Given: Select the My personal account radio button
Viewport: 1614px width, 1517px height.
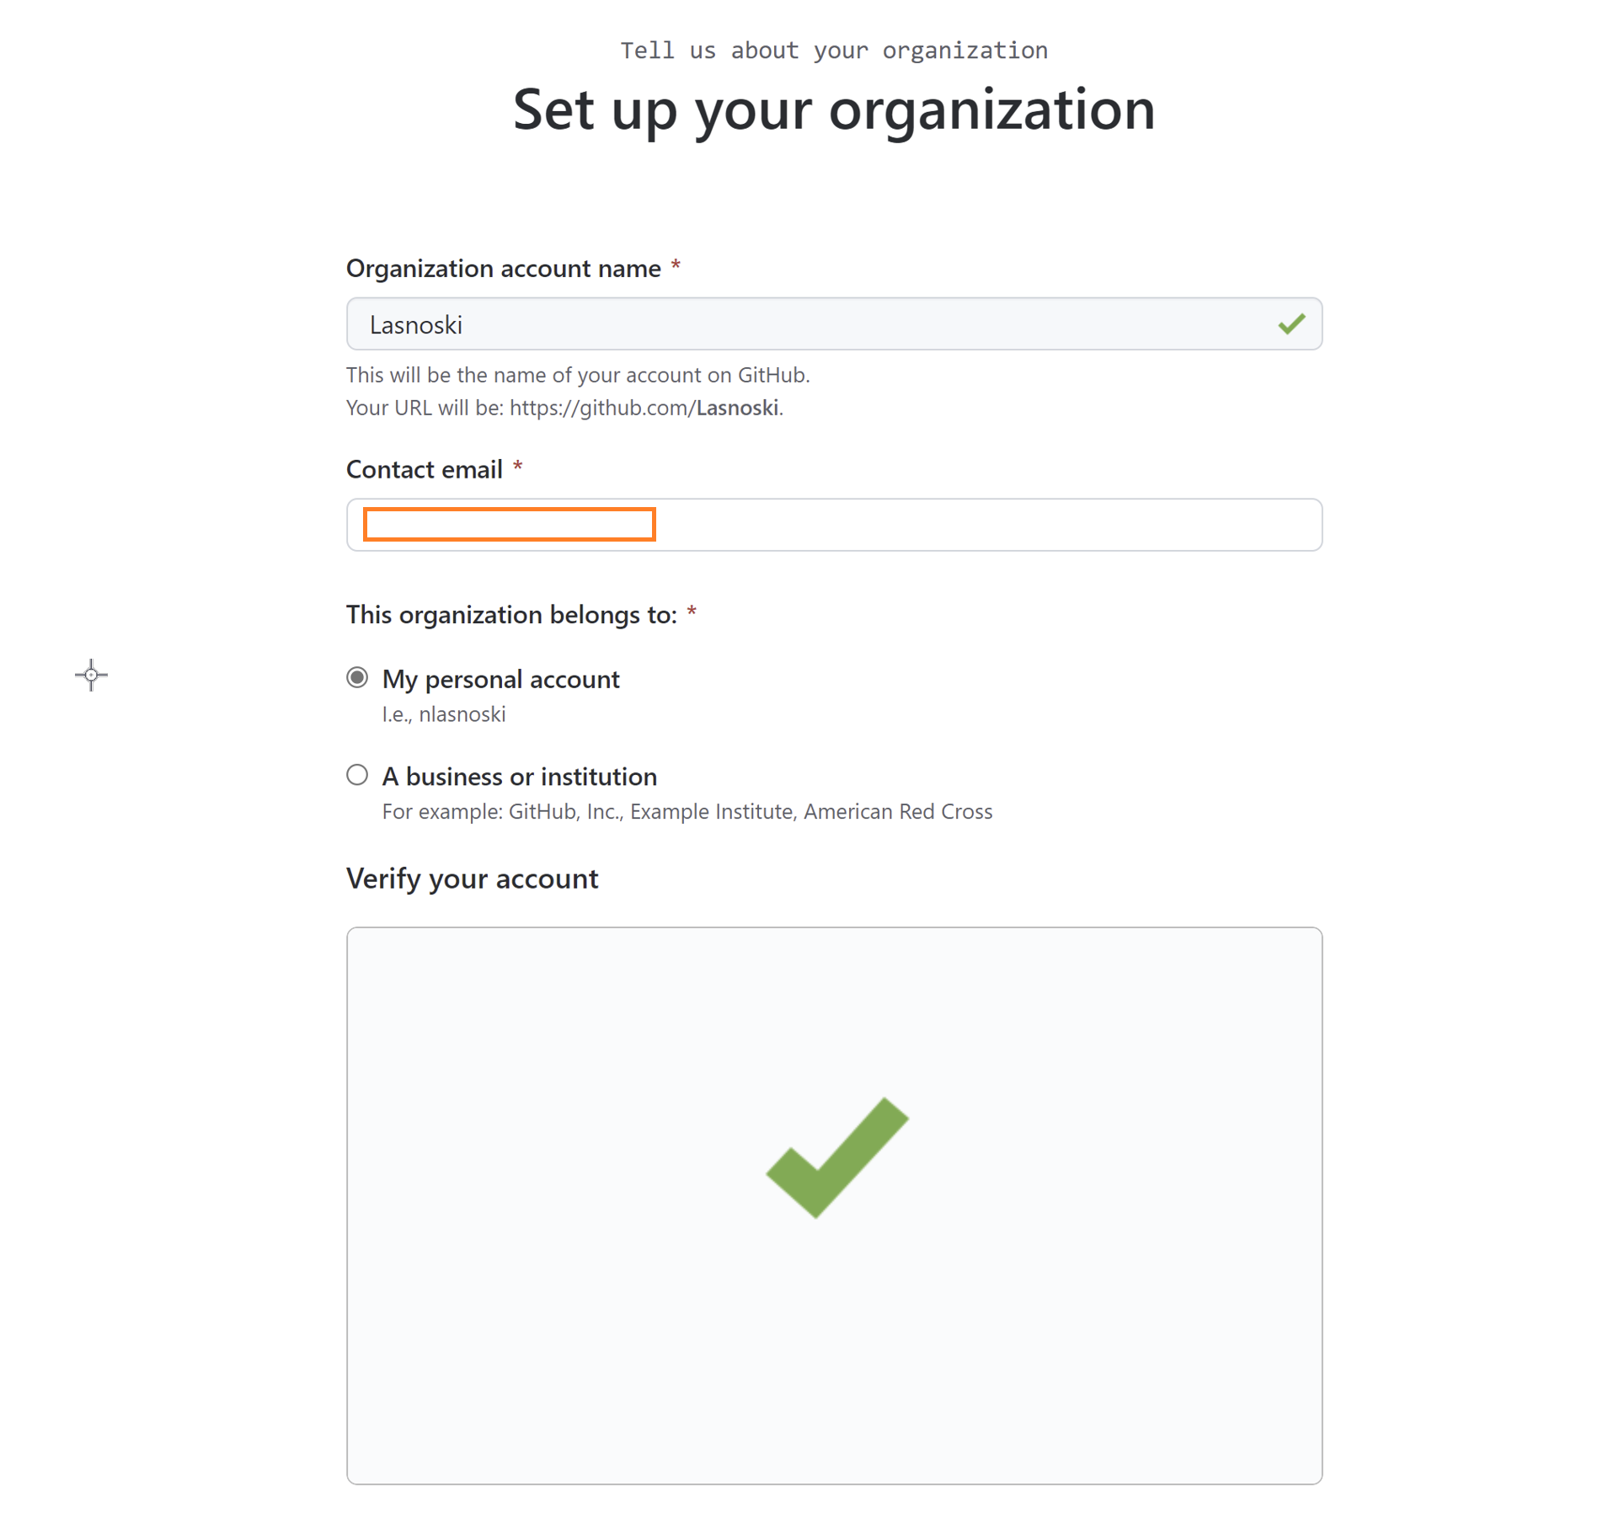Looking at the screenshot, I should tap(357, 678).
